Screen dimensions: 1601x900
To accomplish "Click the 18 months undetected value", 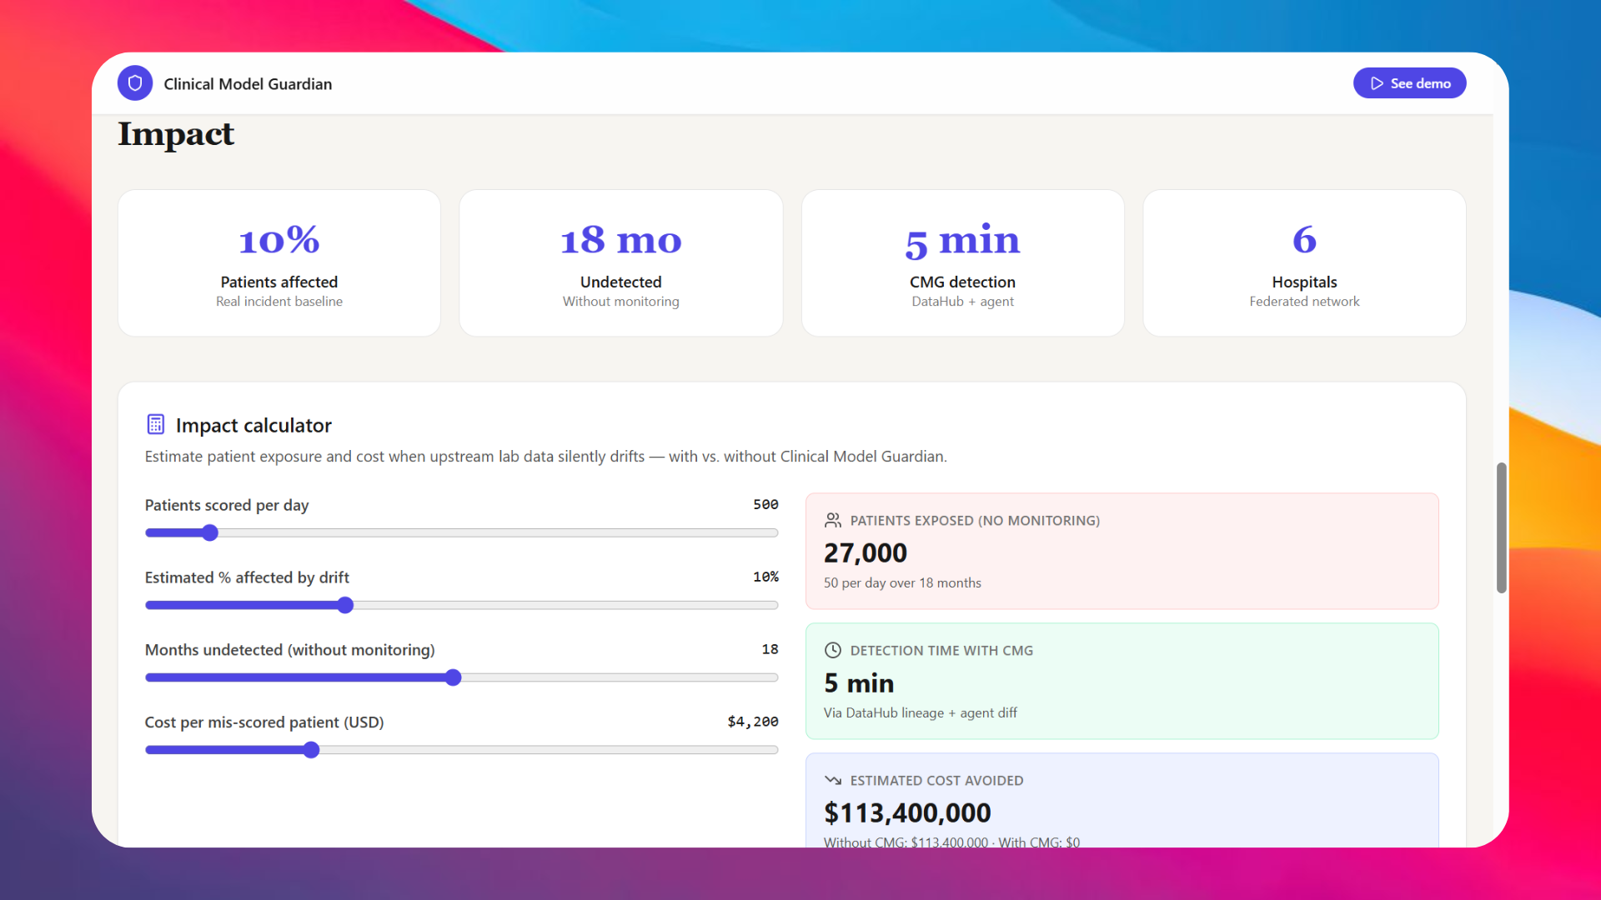I will point(770,650).
